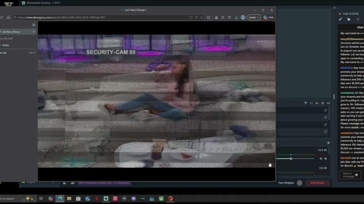This screenshot has height=204, width=364.
Task: Click the mustaphaa_12 username in chat
Action: click(349, 93)
